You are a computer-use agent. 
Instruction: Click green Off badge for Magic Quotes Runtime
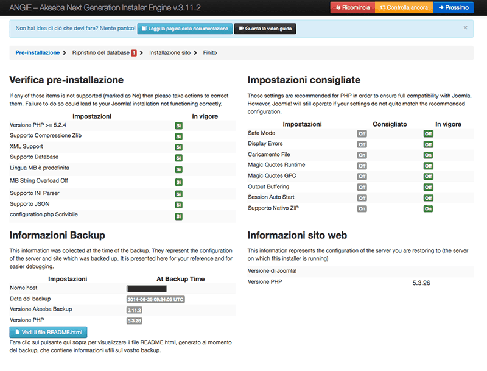(429, 166)
